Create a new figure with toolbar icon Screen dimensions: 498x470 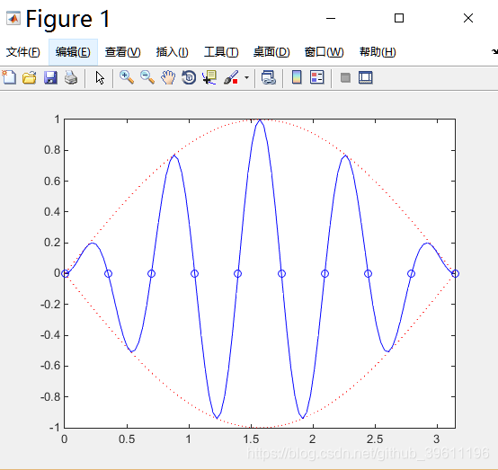click(9, 77)
